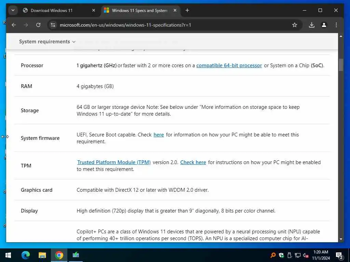Follow the 'here' link in System firmware
Viewport: 350px width, 262px height.
[159, 135]
